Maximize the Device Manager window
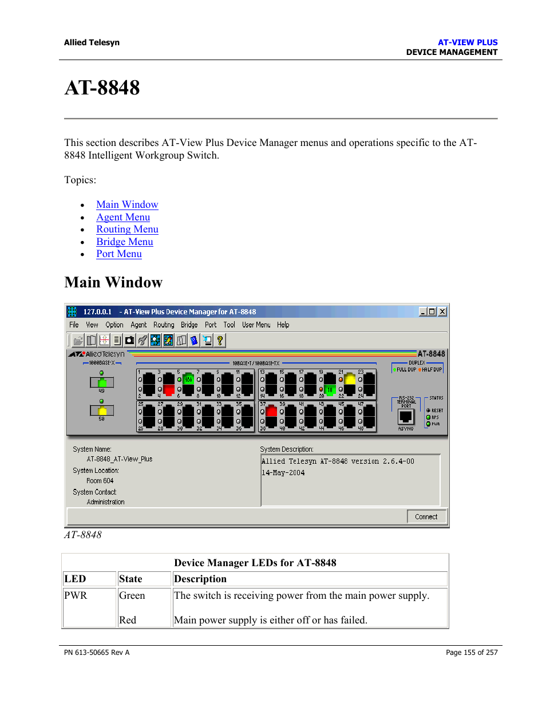The image size is (546, 707). (432, 311)
